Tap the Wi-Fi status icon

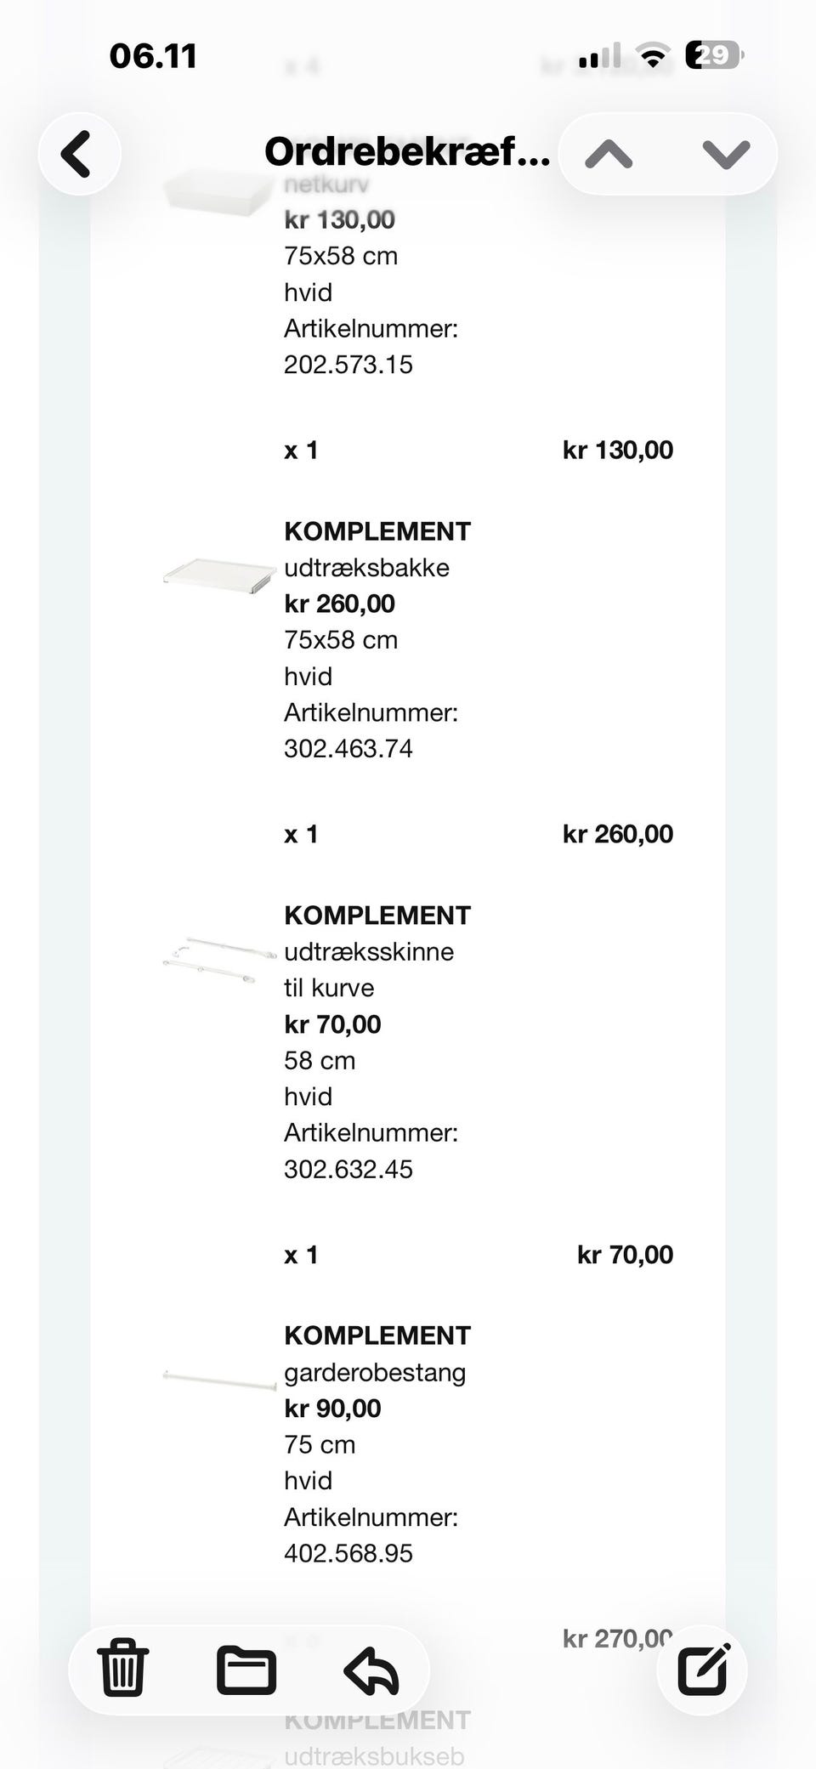653,56
